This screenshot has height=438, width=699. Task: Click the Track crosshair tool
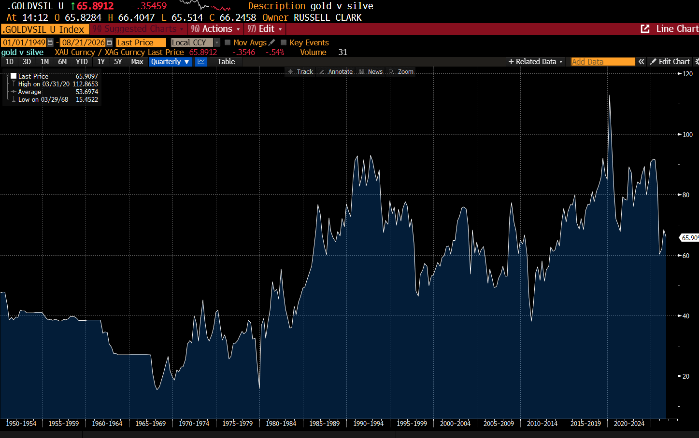coord(300,72)
